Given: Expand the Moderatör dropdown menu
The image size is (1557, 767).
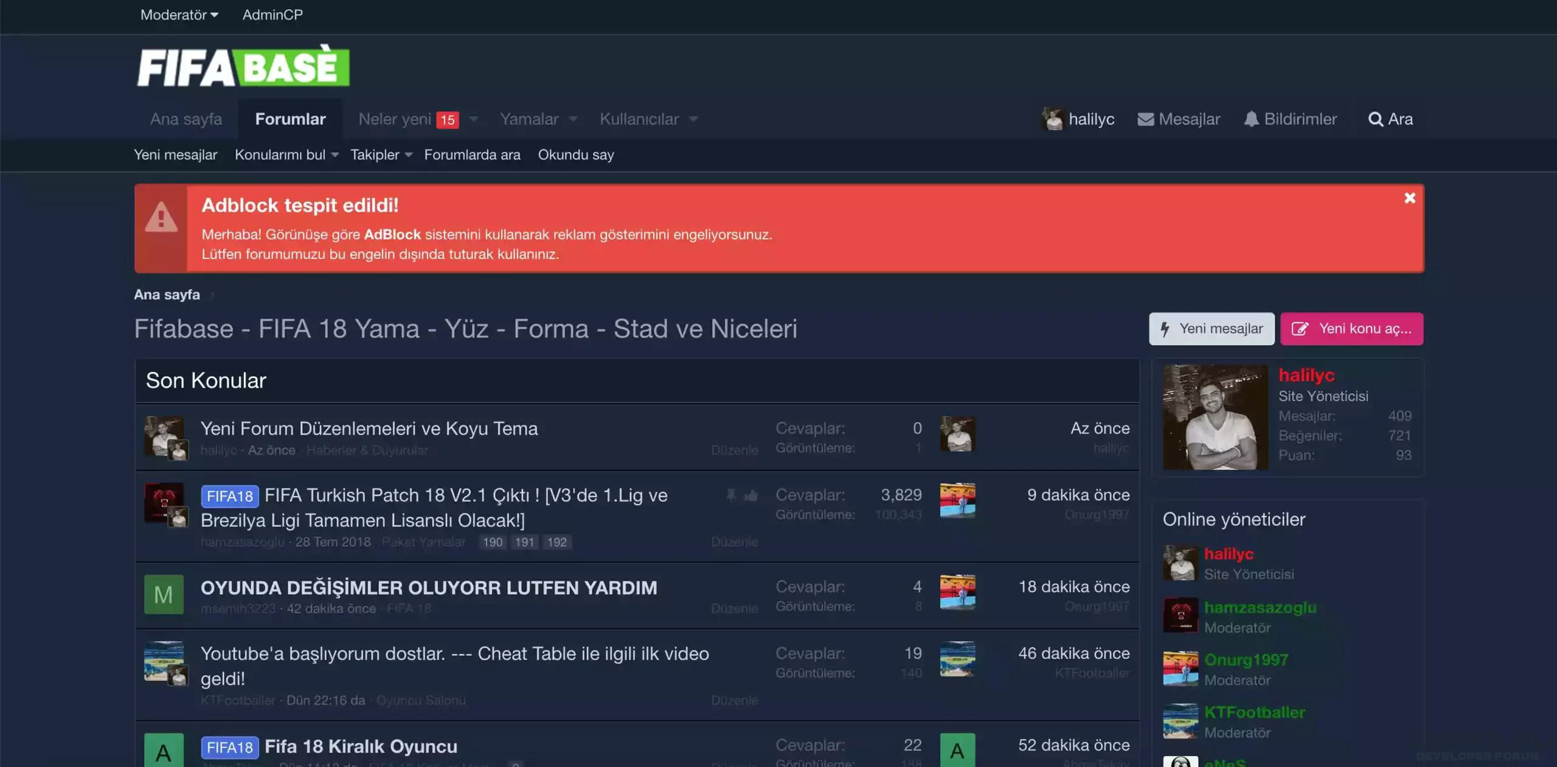Looking at the screenshot, I should pyautogui.click(x=179, y=15).
